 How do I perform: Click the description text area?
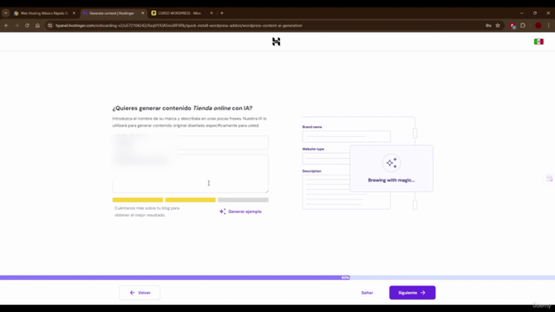(191, 173)
